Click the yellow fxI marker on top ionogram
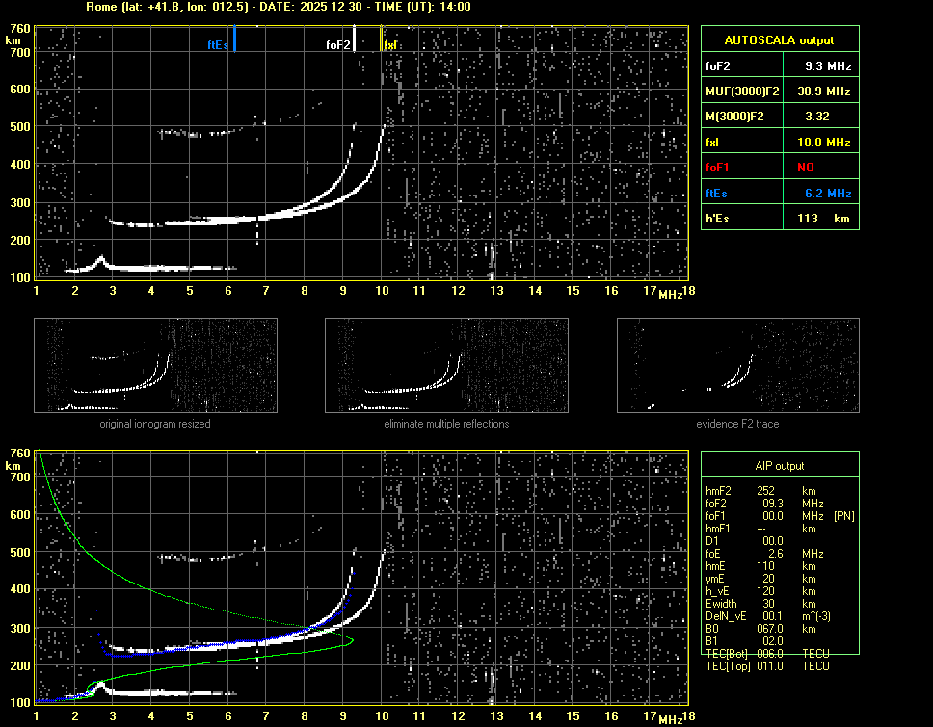The height and width of the screenshot is (727, 933). pyautogui.click(x=382, y=39)
